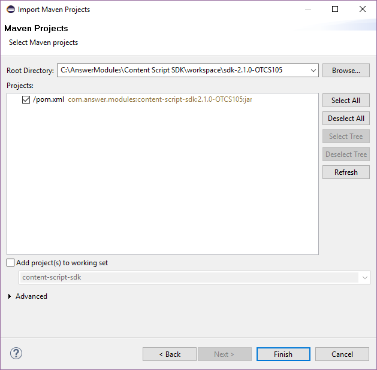
Task: Minimize the Import Maven Projects window
Action: click(x=307, y=10)
